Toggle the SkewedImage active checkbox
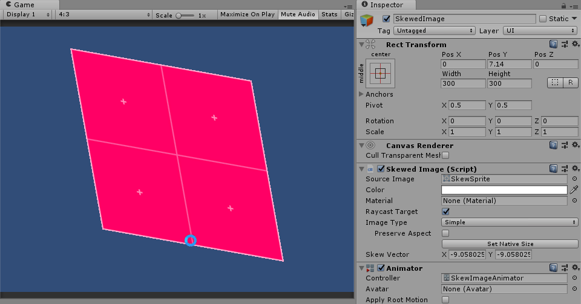581x304 pixels. click(x=387, y=19)
